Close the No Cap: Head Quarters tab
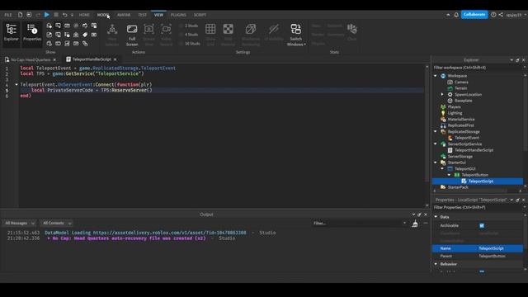The width and height of the screenshot is (528, 297). [54, 59]
